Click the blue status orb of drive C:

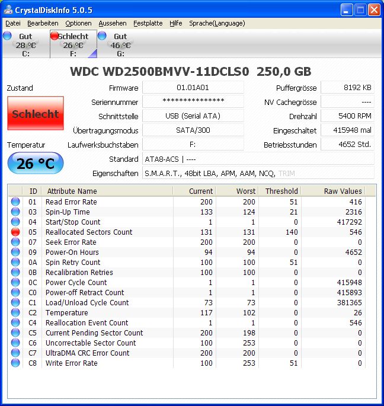[x=7, y=36]
